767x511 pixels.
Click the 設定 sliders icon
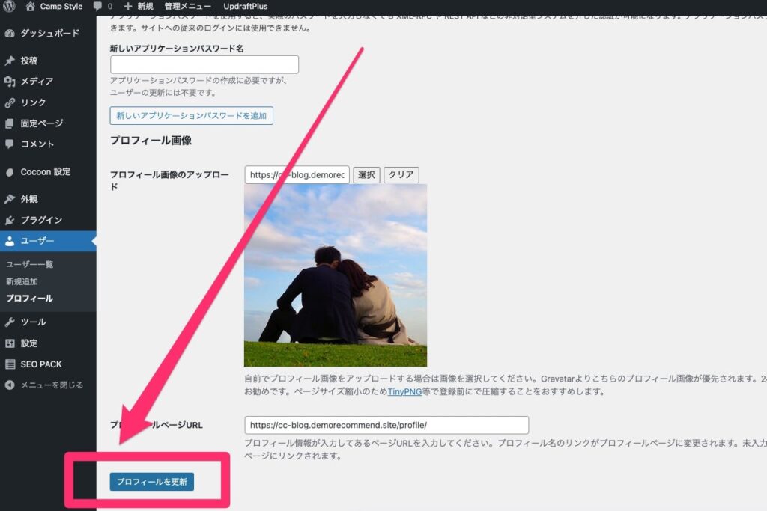[x=10, y=343]
